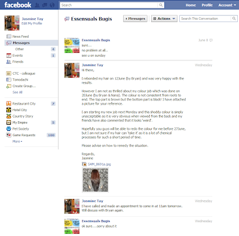Click Messages sidebar icon
The width and height of the screenshot is (239, 236).
8,43
